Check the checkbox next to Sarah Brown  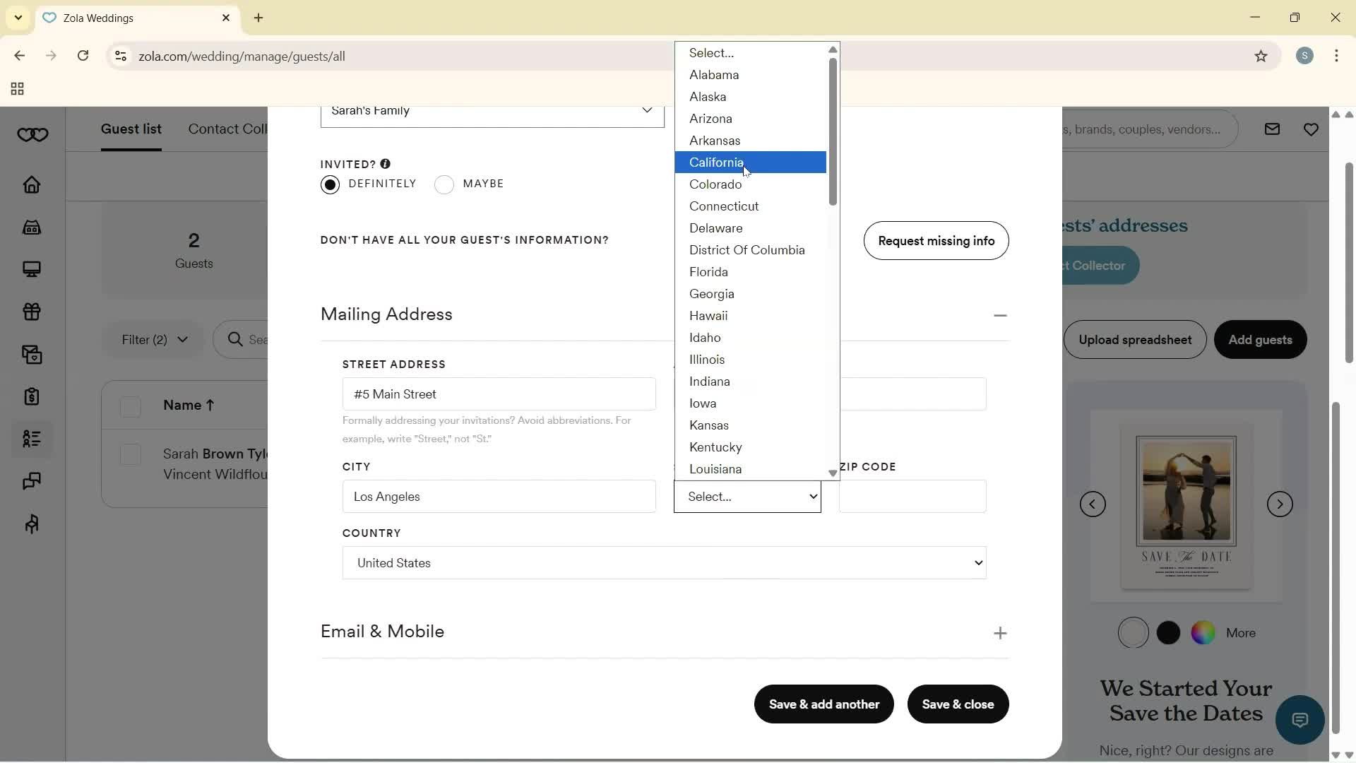click(131, 454)
